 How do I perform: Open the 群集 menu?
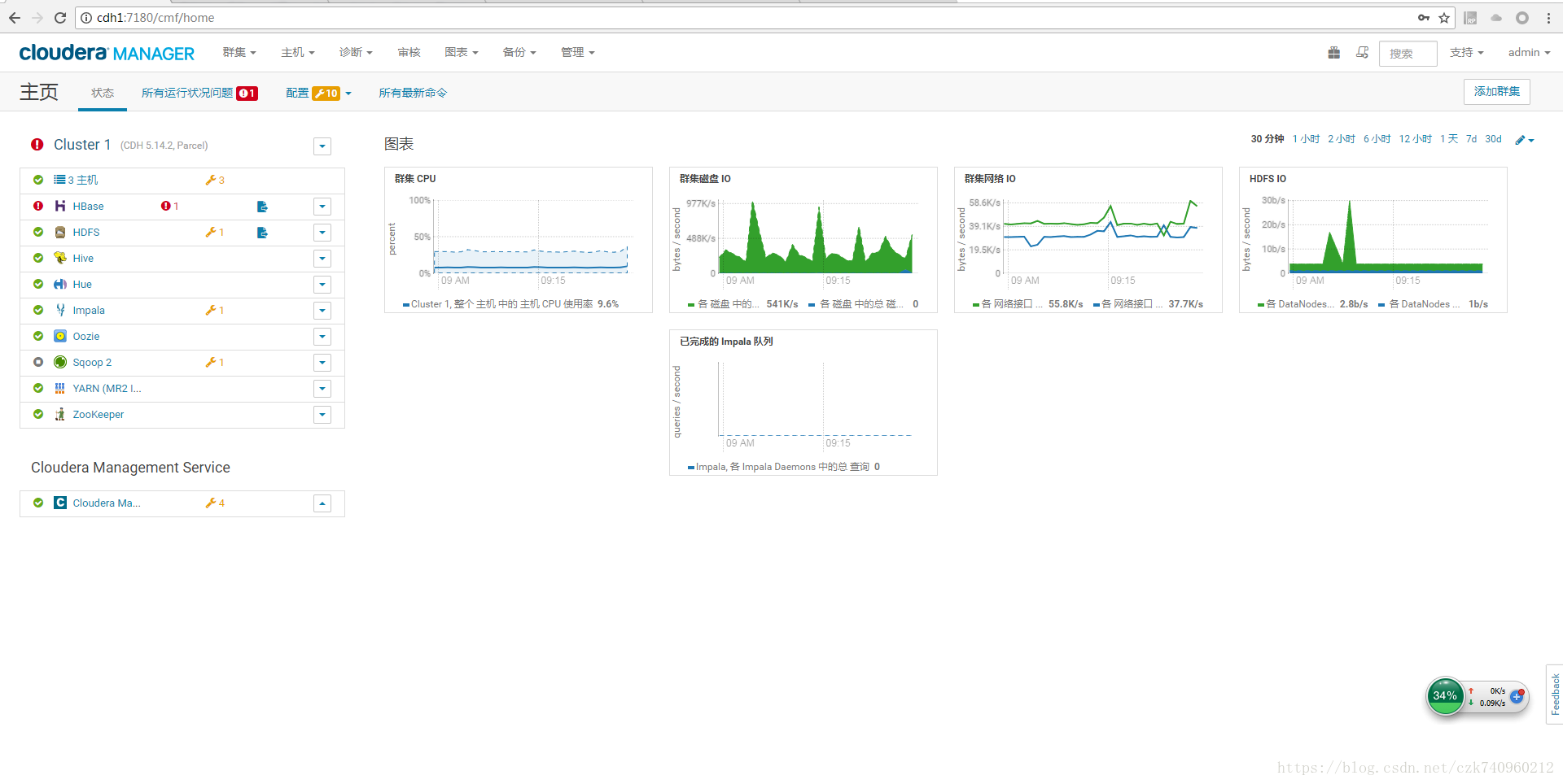tap(239, 52)
